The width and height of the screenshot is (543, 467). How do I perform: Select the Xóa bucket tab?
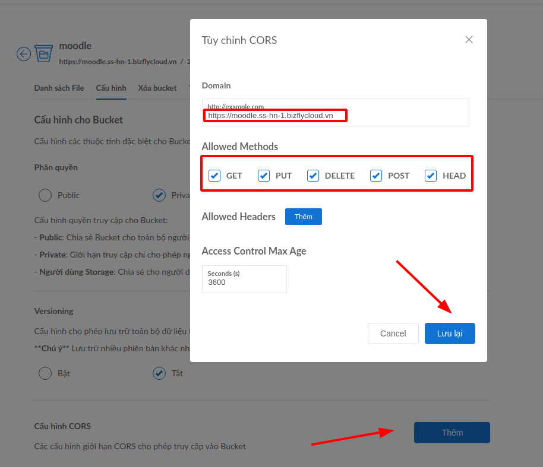[x=157, y=88]
